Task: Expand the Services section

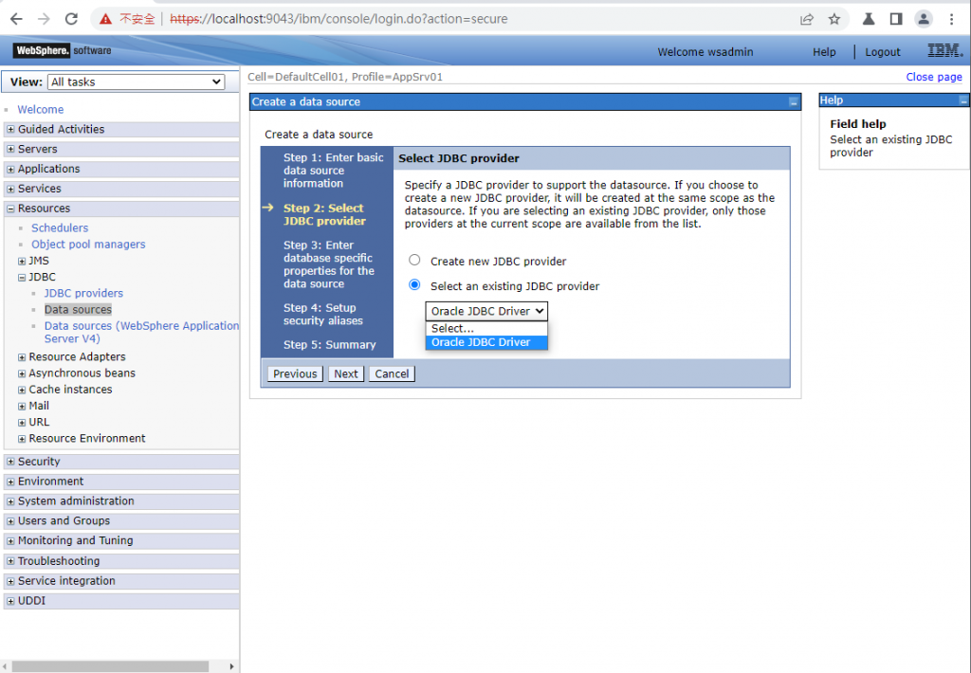Action: [x=10, y=189]
